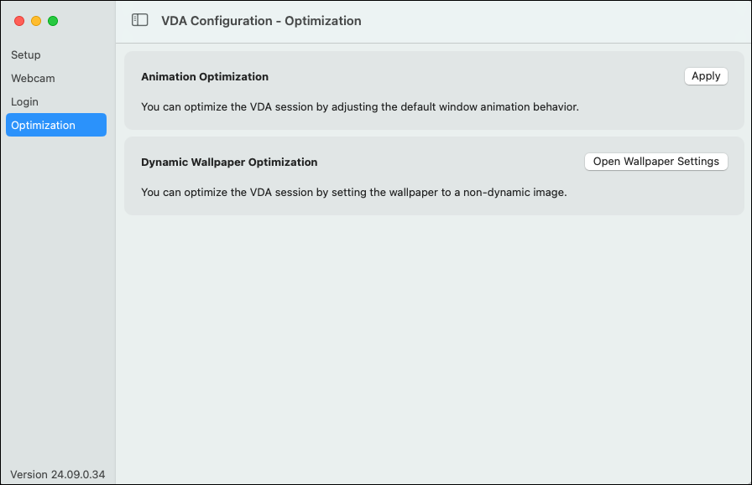Minimize the window with the yellow button

coord(36,21)
